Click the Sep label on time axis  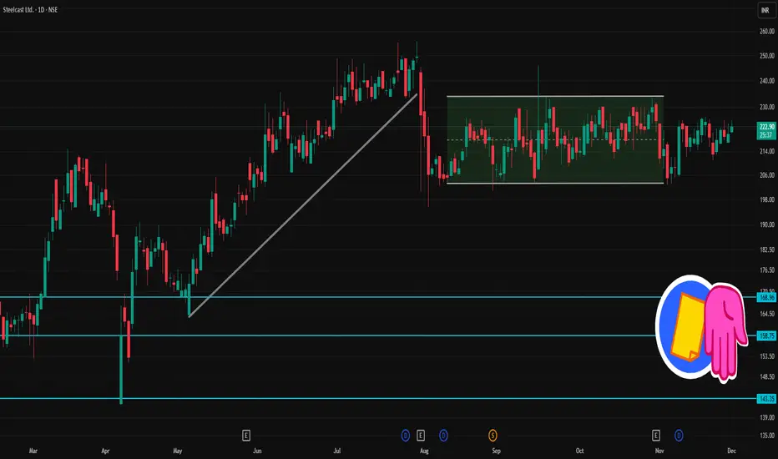click(x=496, y=451)
